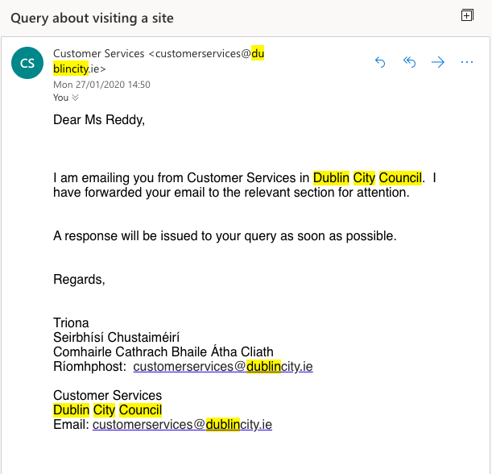Viewport: 492px width, 474px height.
Task: Open the email in a new window
Action: click(466, 15)
